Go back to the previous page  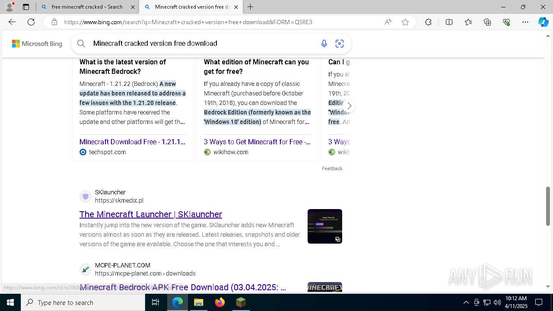tap(12, 22)
